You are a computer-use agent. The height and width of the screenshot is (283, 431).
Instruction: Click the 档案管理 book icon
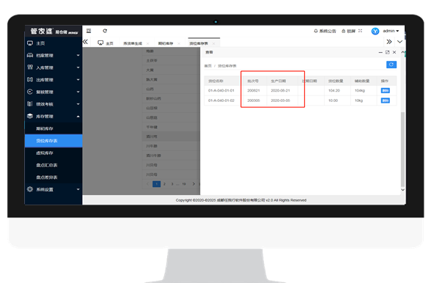pyautogui.click(x=30, y=55)
